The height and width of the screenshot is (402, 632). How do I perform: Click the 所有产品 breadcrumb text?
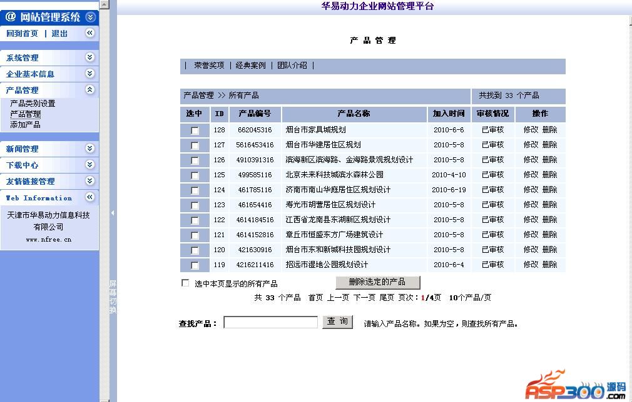tap(244, 96)
